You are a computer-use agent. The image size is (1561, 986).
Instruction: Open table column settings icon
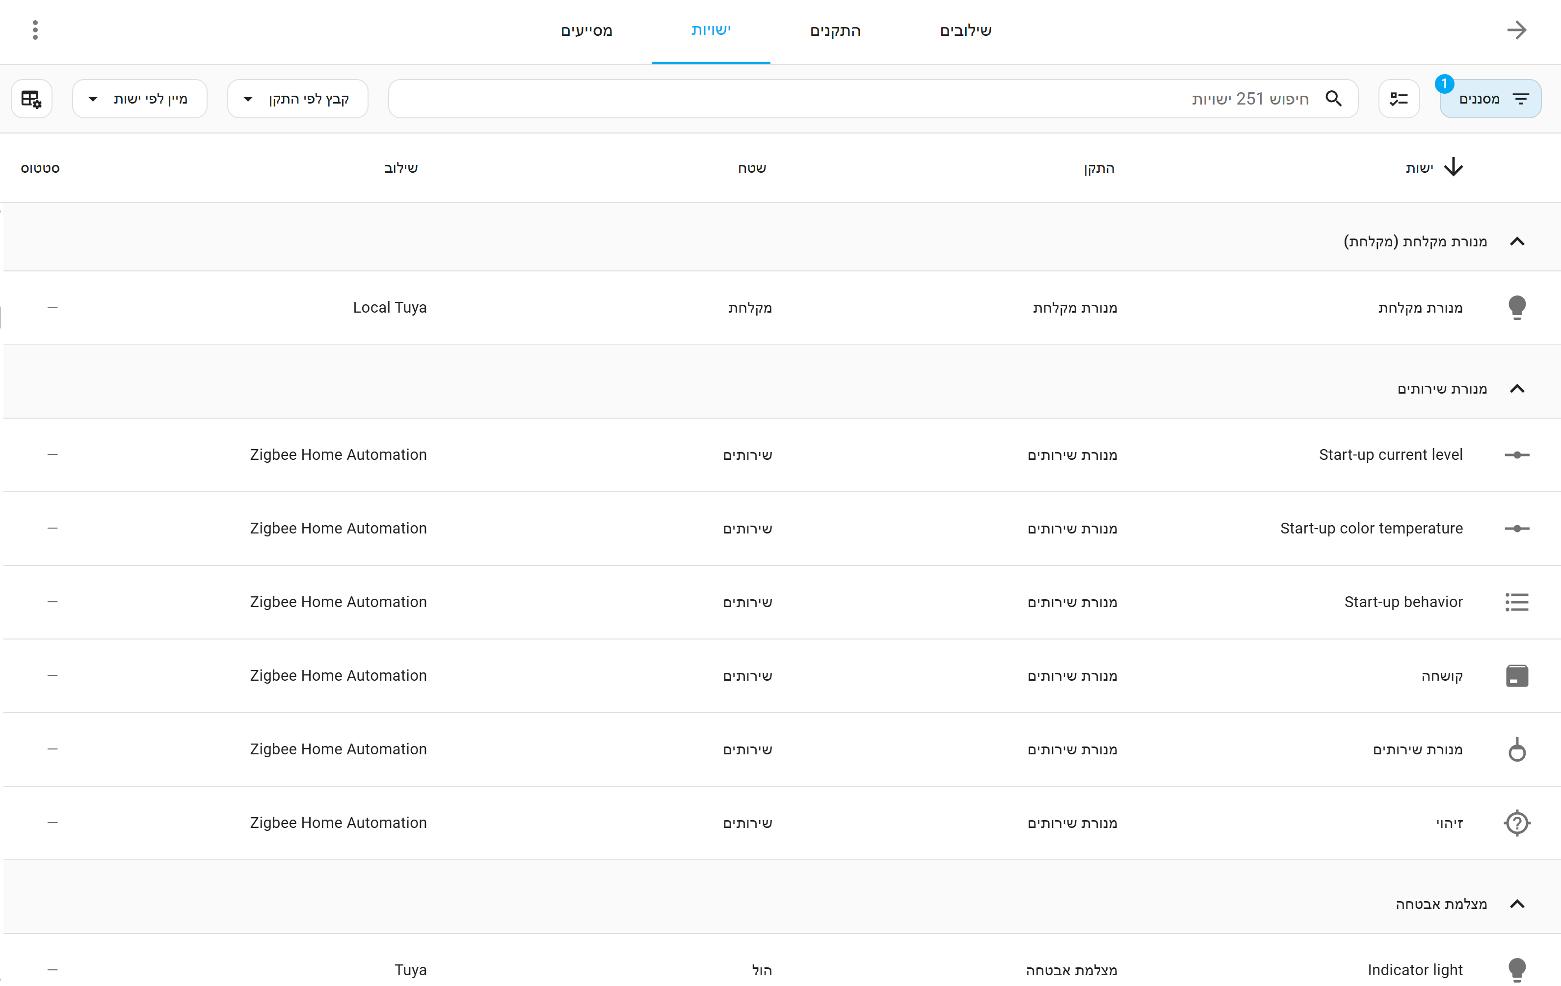[x=31, y=99]
